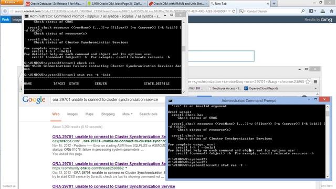Open Google Search tools

click(x=148, y=114)
